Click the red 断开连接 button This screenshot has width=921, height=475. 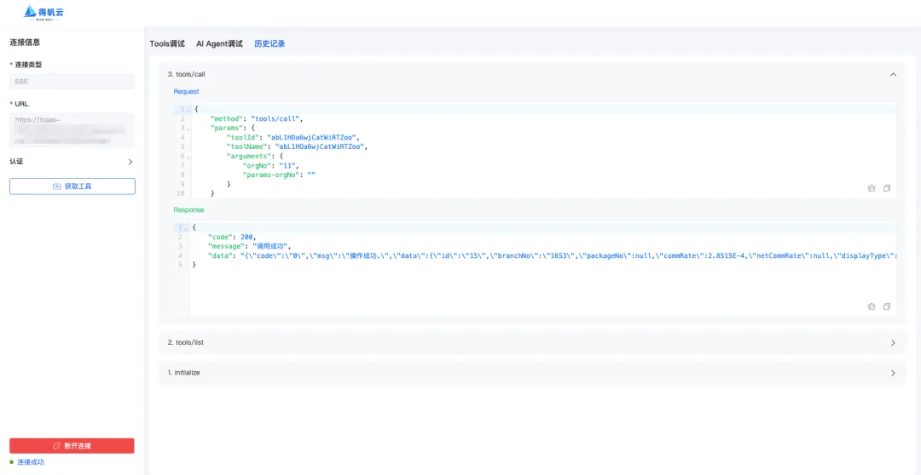pyautogui.click(x=72, y=446)
